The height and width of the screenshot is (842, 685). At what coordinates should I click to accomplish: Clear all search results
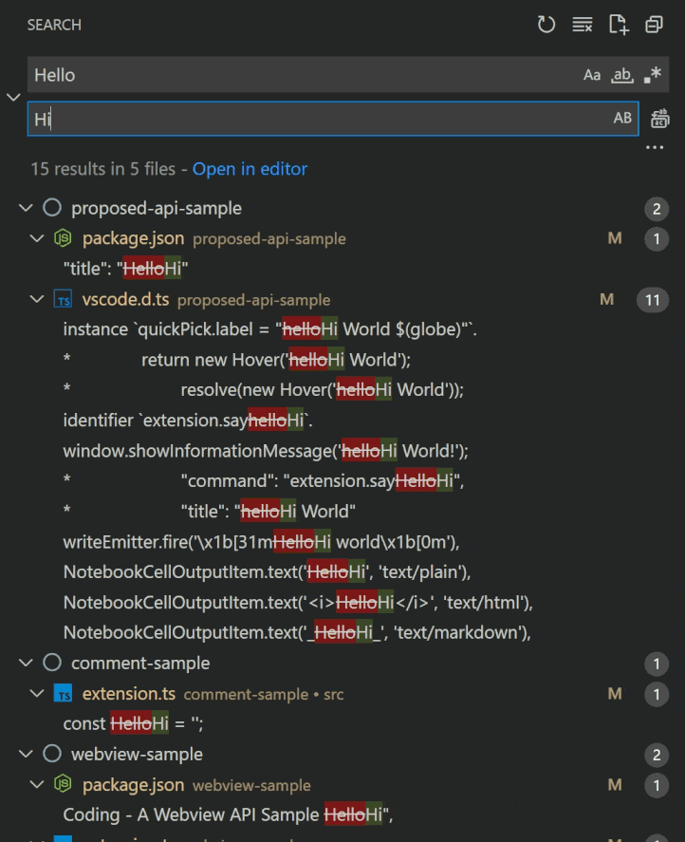coord(582,25)
